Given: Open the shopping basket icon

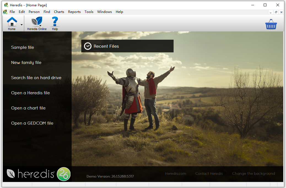Looking at the screenshot, I should pyautogui.click(x=271, y=24).
